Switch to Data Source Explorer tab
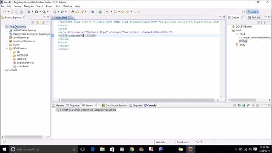Viewport: 272px width, 153px height. 114,105
